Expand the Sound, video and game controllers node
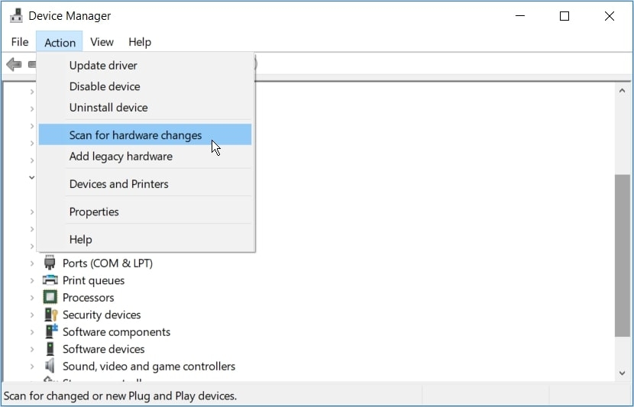Screen dimensions: 634x407 pyautogui.click(x=32, y=367)
